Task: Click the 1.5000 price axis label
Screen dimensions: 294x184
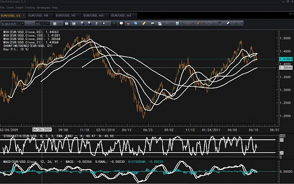Action: pos(285,38)
